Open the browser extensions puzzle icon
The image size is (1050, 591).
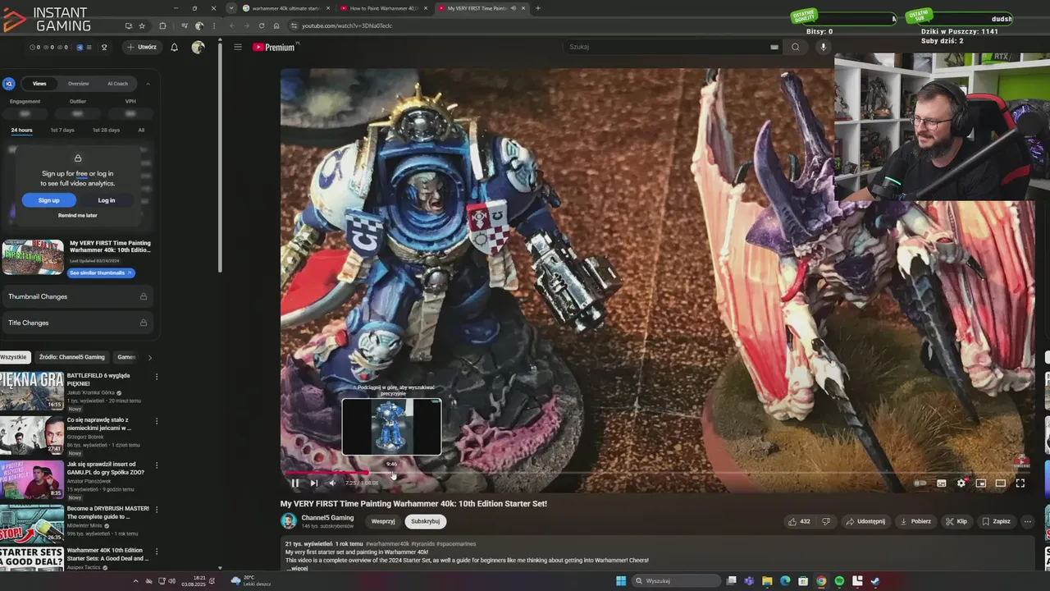coord(162,25)
